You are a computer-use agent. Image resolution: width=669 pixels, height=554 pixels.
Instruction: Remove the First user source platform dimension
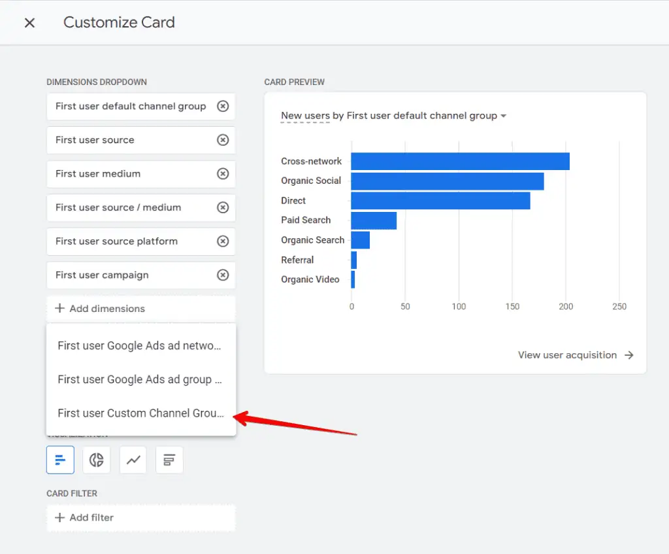click(222, 241)
